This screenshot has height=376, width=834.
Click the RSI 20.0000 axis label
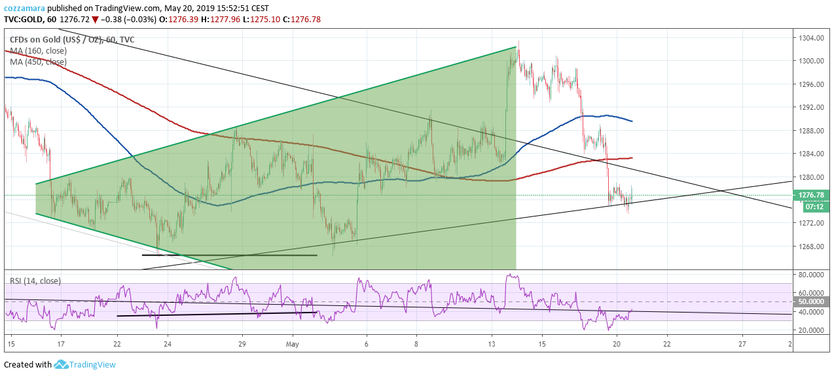(x=811, y=331)
